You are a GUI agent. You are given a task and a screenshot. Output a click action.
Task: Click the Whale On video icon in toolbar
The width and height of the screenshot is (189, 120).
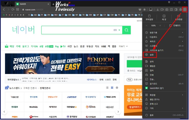[162, 9]
